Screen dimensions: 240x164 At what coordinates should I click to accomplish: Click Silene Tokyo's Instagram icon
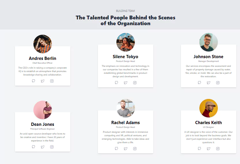pos(135,82)
